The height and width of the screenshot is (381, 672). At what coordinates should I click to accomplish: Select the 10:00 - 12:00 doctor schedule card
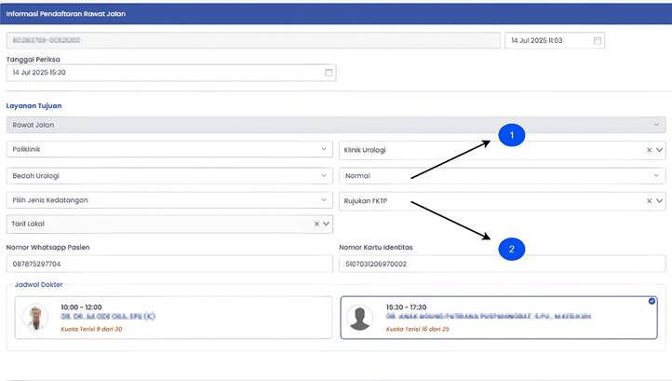point(174,318)
